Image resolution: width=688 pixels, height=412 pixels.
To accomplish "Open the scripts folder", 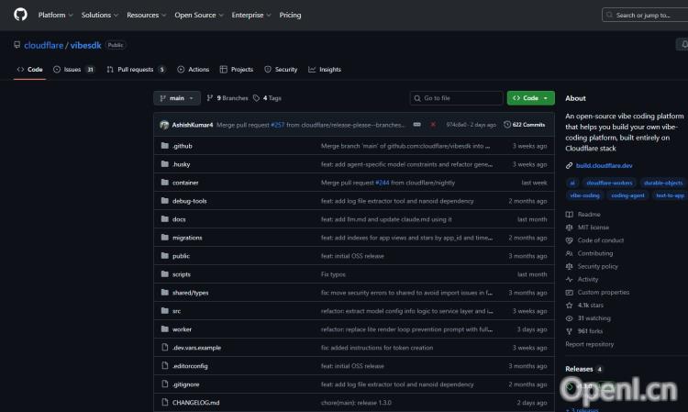I will 182,274.
